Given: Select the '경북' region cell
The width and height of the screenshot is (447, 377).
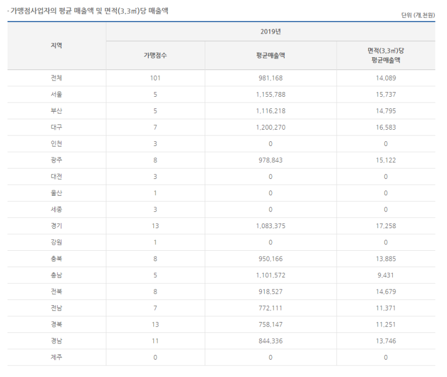Looking at the screenshot, I should [x=57, y=324].
